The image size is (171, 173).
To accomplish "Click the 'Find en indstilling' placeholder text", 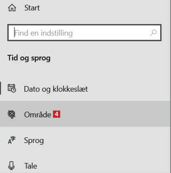I will click(x=43, y=33).
